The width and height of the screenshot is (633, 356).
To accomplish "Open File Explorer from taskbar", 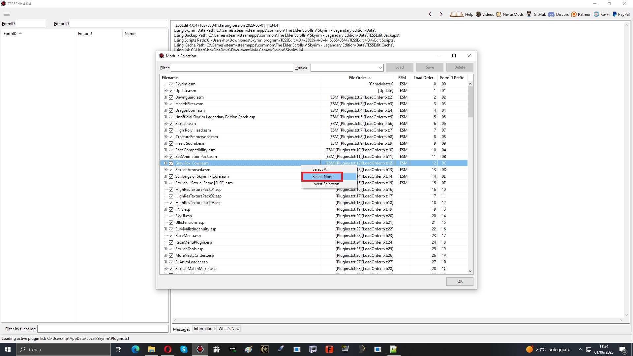I will pos(151,349).
